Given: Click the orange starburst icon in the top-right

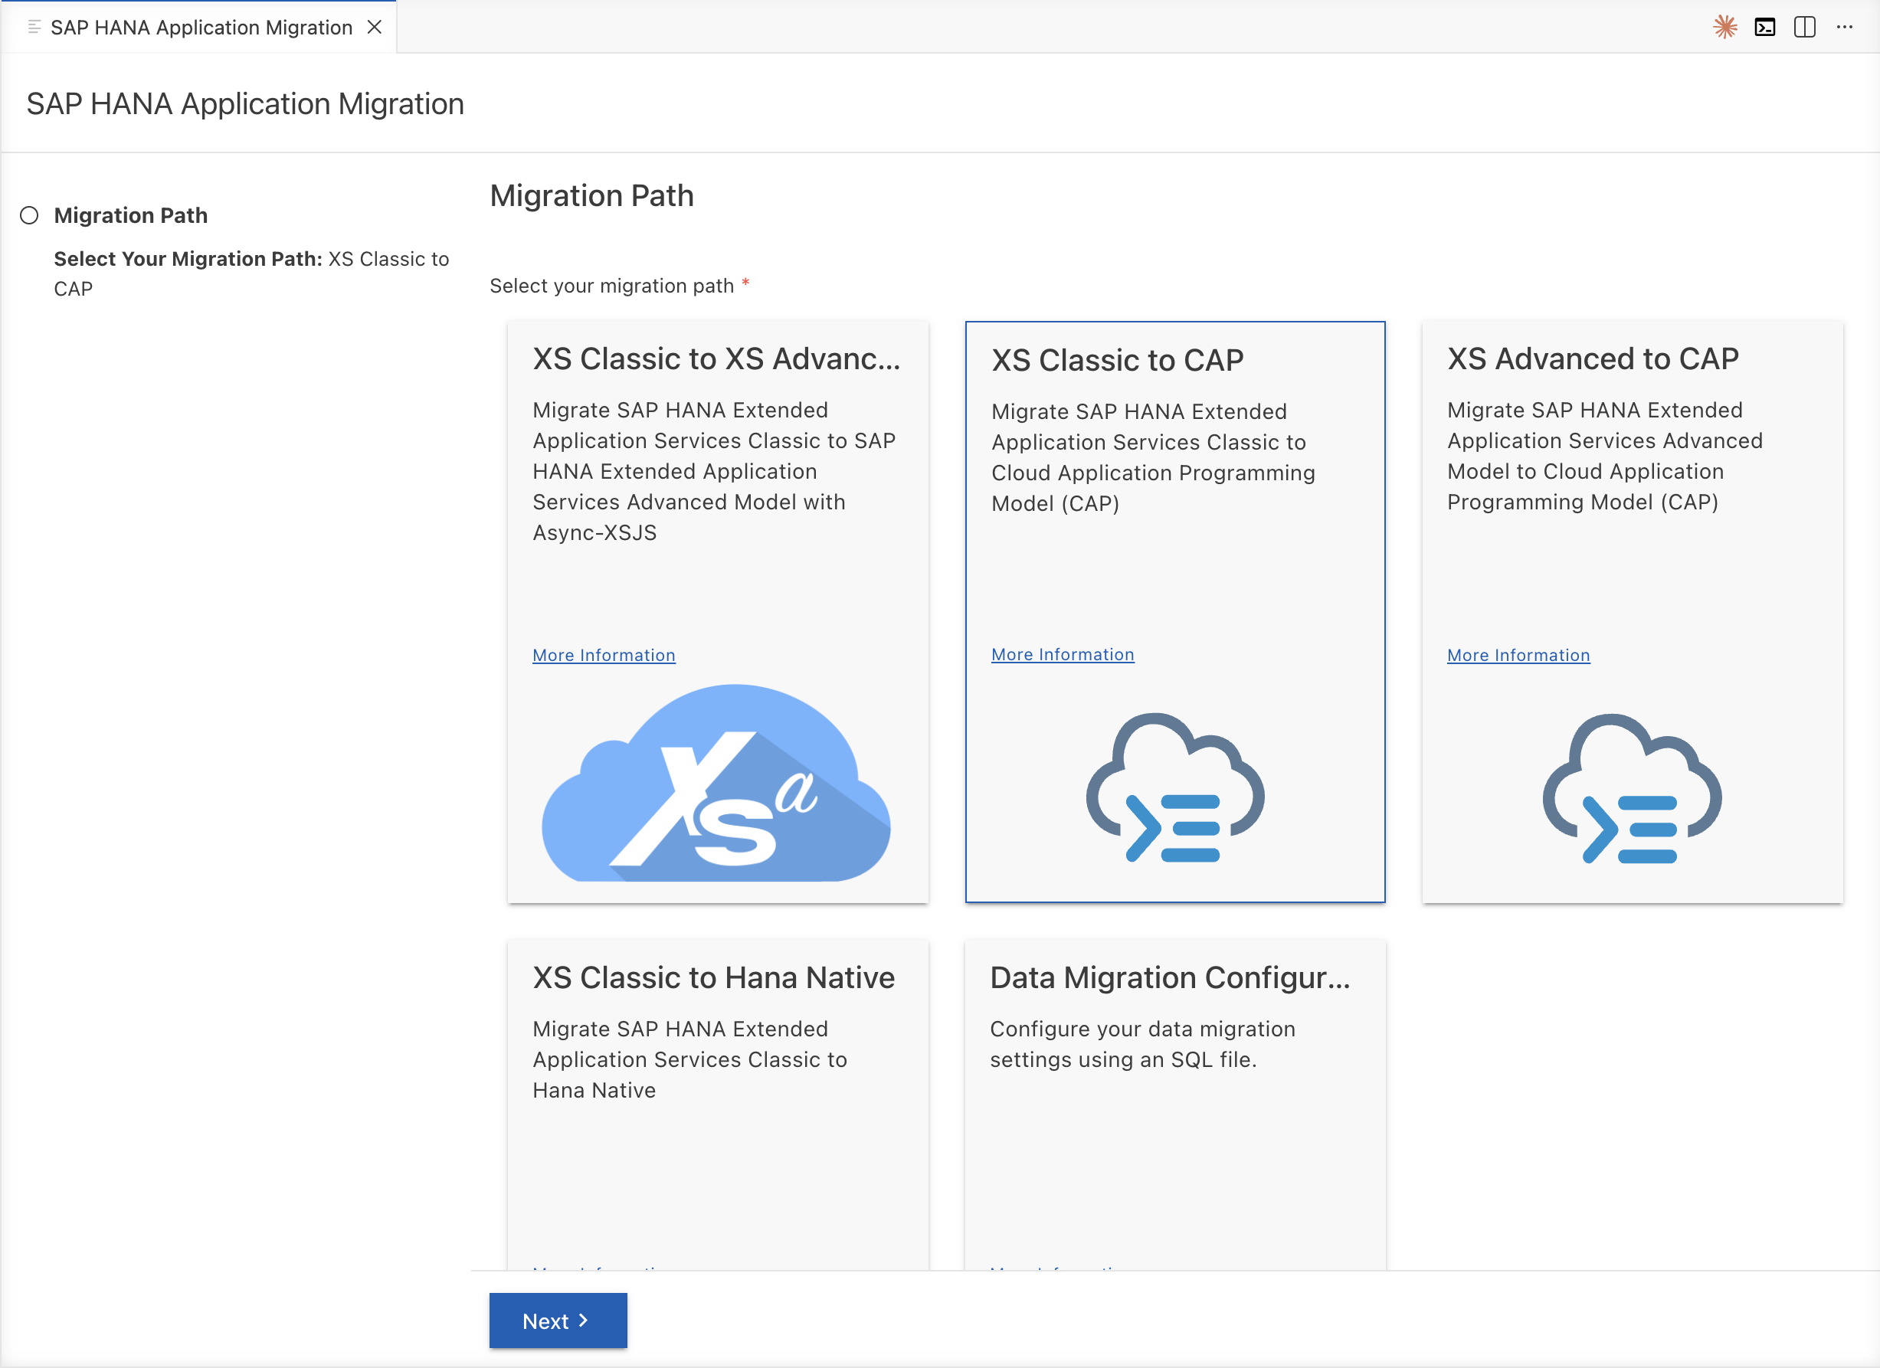Looking at the screenshot, I should [1725, 28].
